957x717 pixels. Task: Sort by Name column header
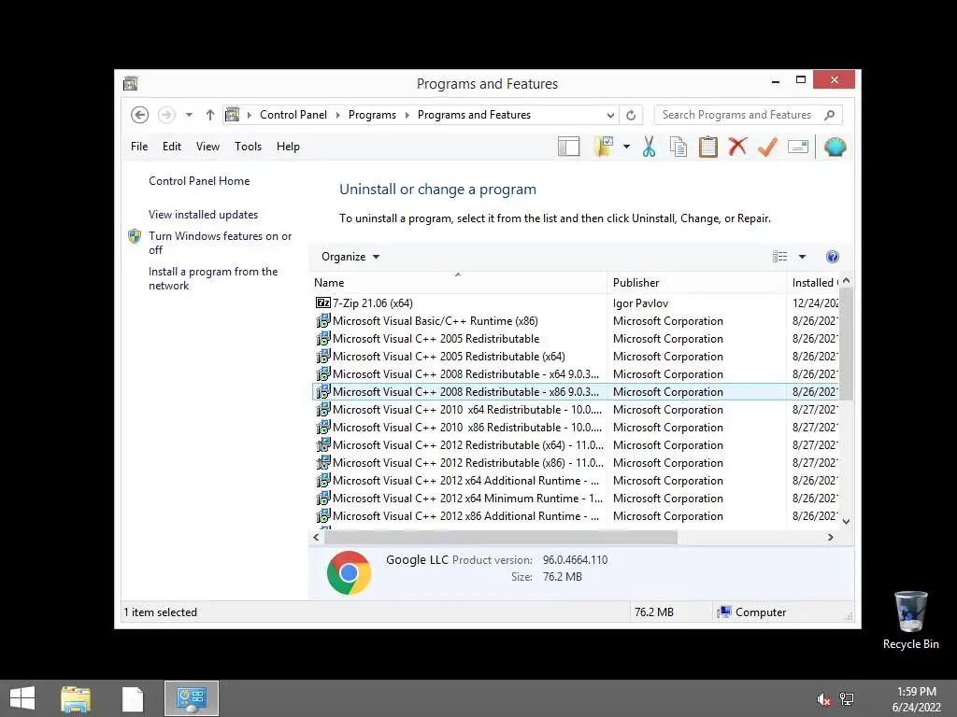pos(458,282)
